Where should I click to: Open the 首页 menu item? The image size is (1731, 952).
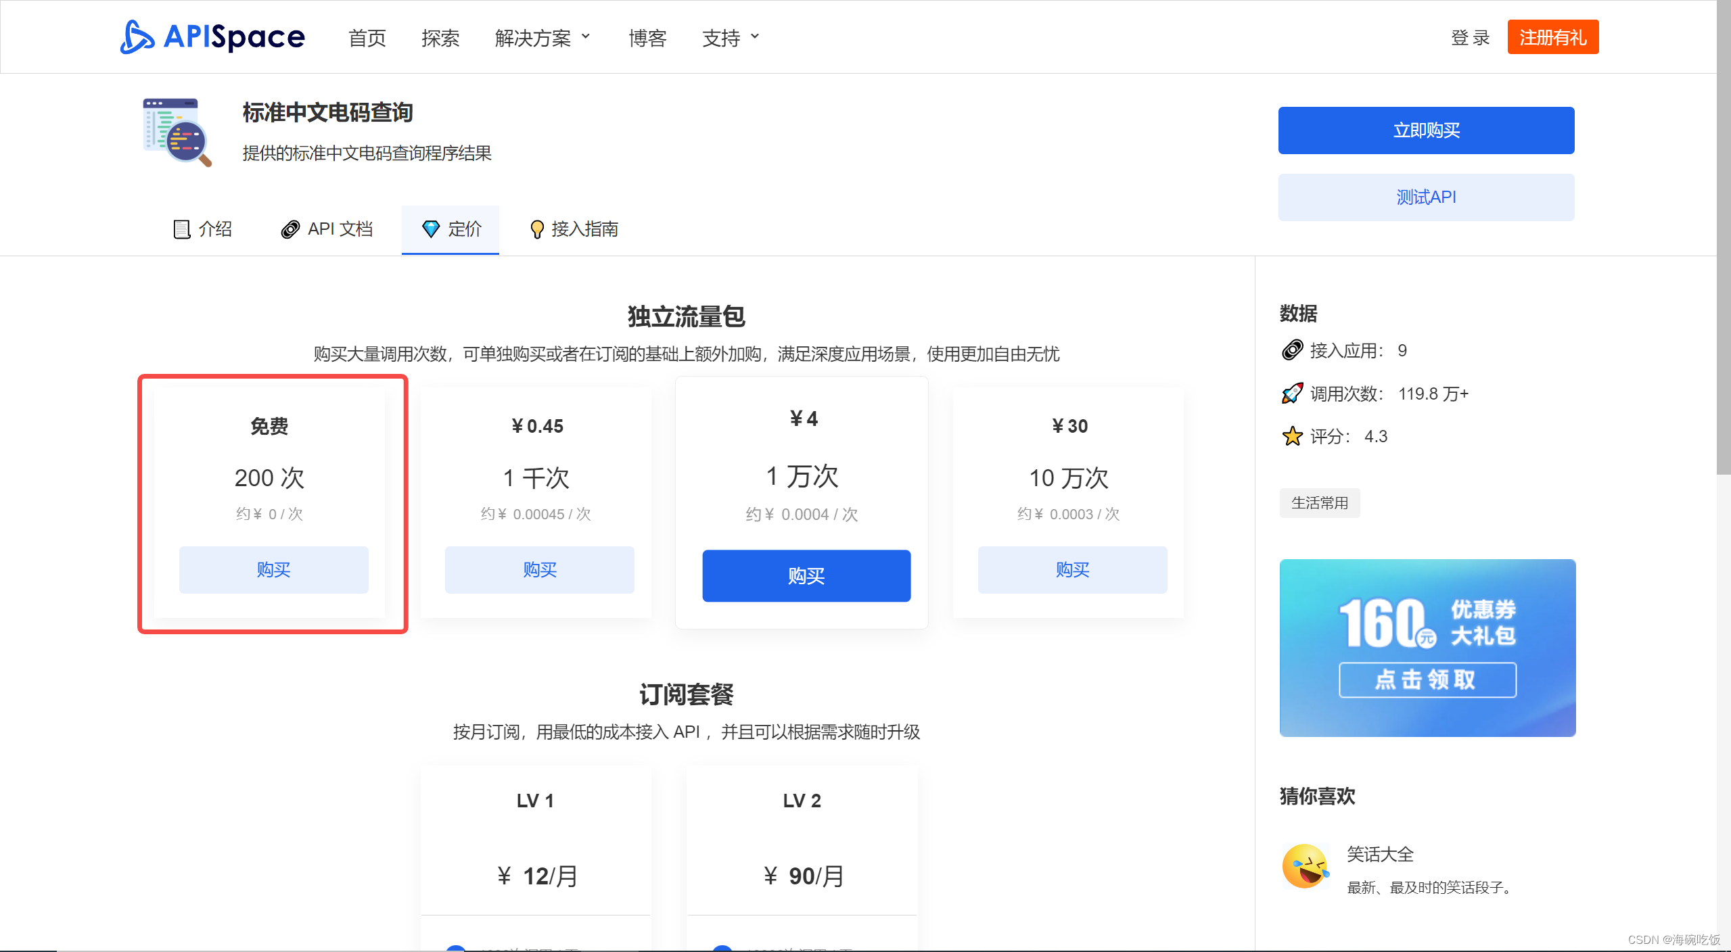pos(367,39)
